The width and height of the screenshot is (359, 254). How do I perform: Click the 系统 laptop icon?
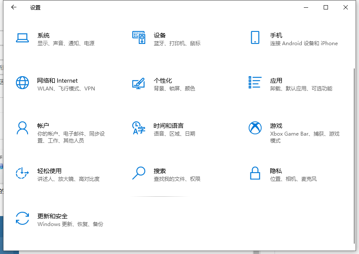[22, 38]
